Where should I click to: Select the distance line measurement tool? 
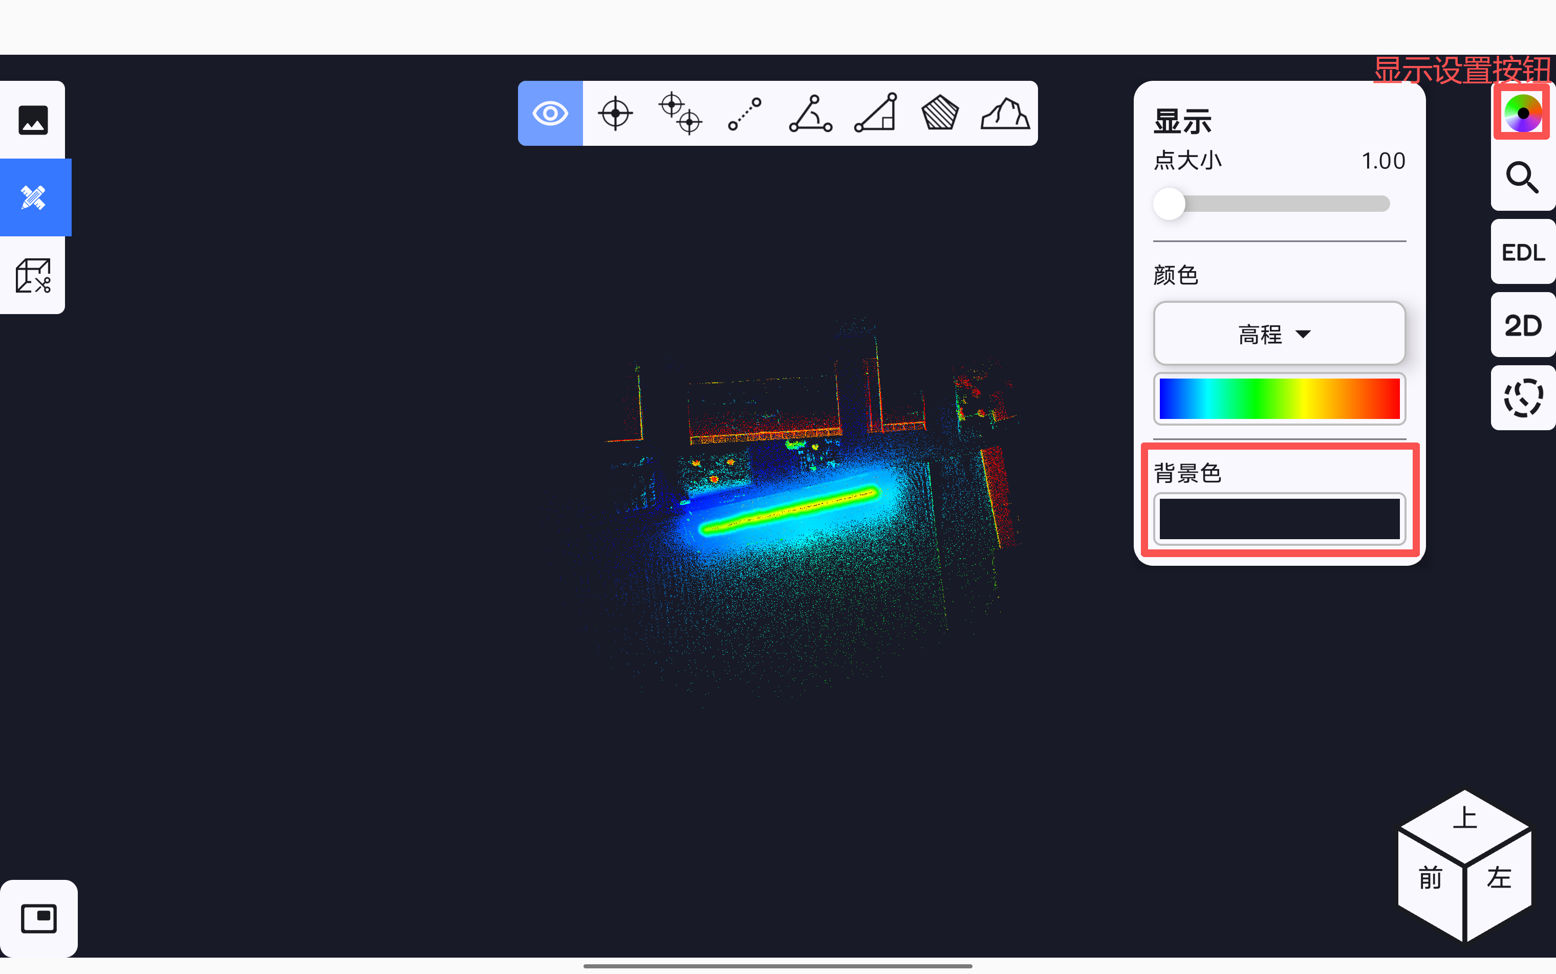point(745,114)
